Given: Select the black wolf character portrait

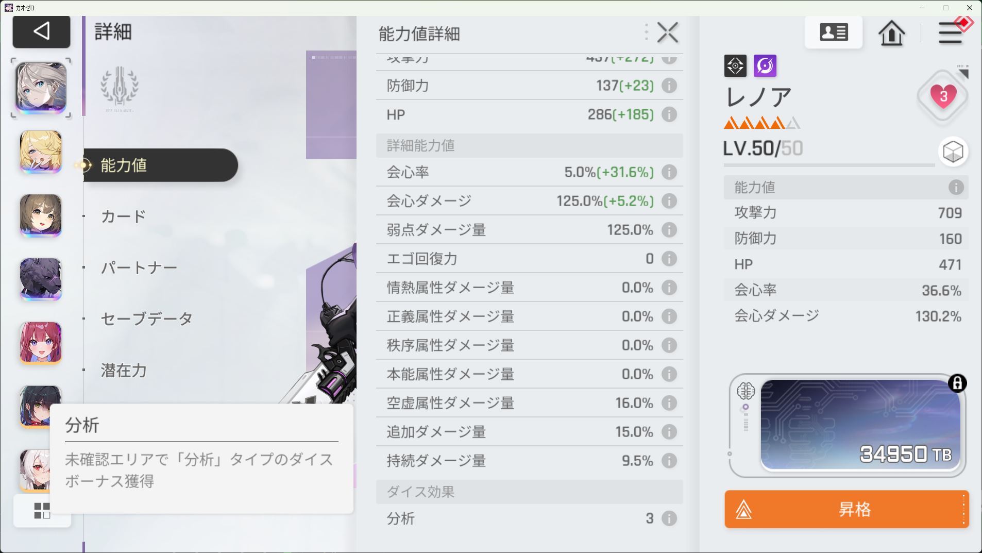Looking at the screenshot, I should click(x=41, y=279).
